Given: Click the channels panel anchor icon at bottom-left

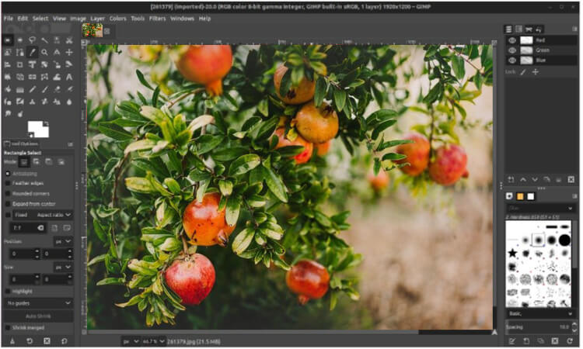Looking at the screenshot, I should pos(511,179).
